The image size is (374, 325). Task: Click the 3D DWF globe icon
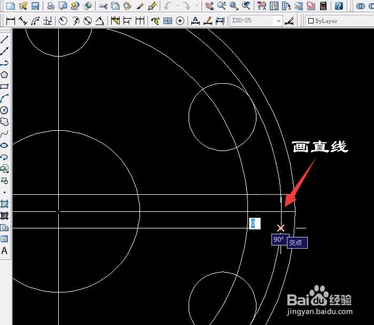point(88,6)
